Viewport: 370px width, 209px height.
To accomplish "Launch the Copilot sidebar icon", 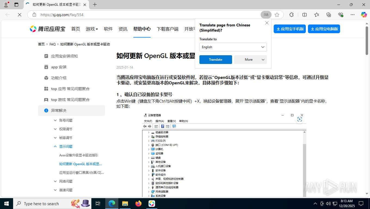I will click(364, 15).
